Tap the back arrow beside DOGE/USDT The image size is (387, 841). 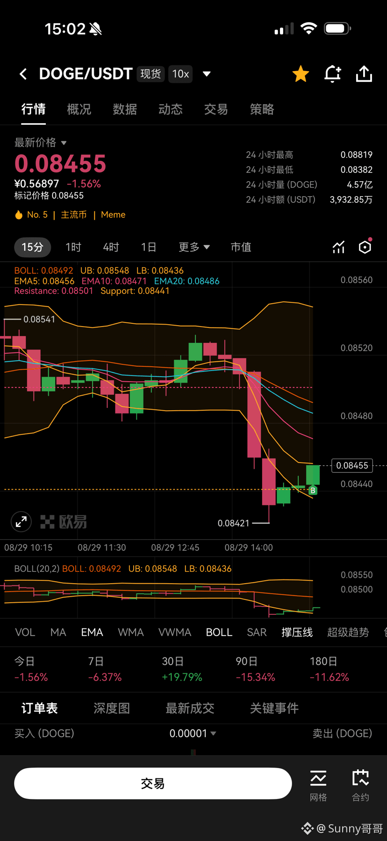23,74
